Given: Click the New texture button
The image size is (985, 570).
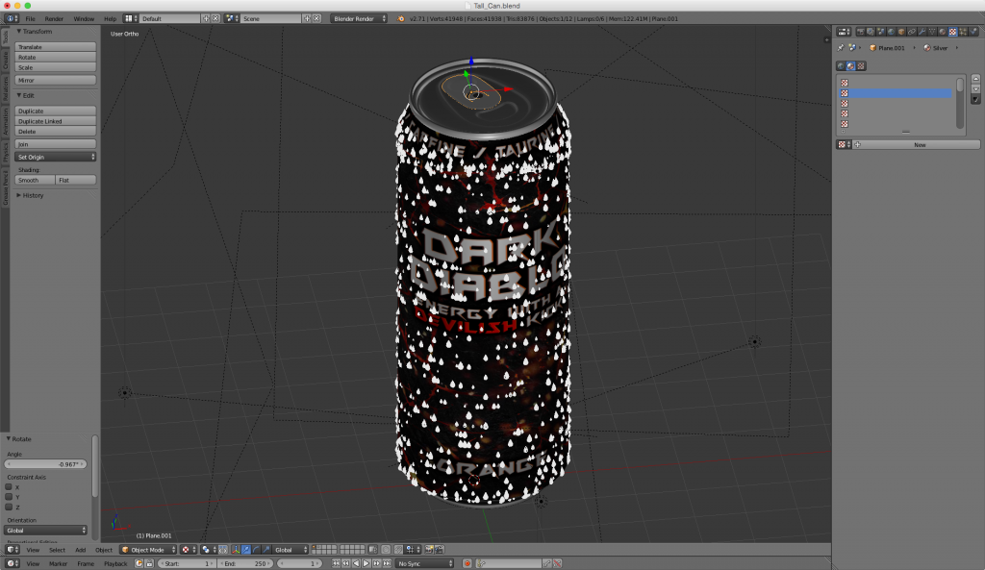Looking at the screenshot, I should [x=919, y=144].
